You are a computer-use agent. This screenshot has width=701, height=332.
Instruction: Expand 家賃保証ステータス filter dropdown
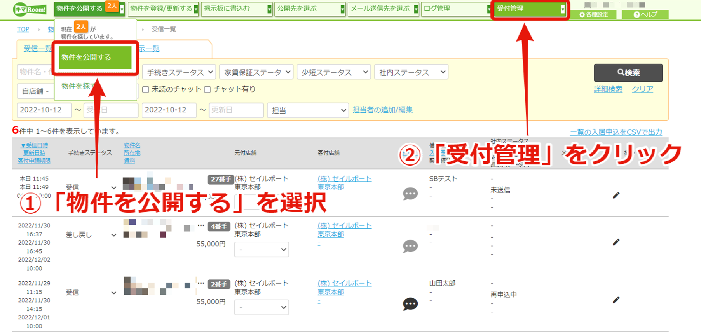pos(257,72)
